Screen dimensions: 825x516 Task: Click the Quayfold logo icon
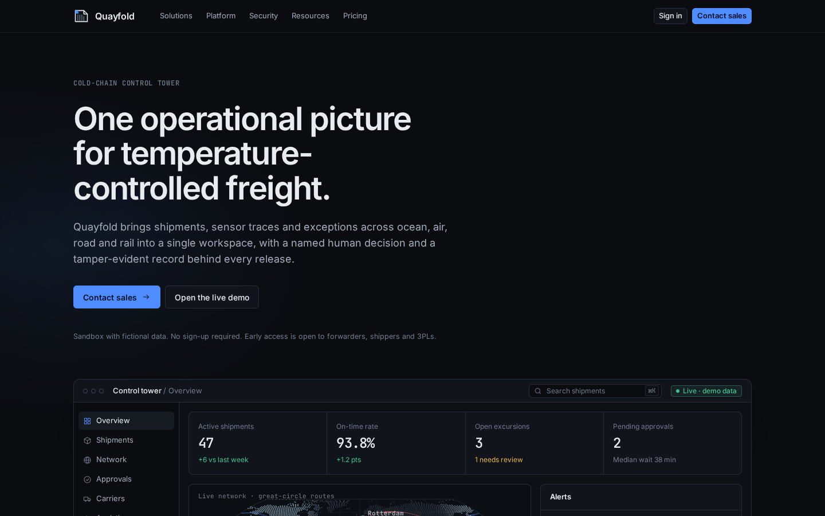[x=81, y=16]
